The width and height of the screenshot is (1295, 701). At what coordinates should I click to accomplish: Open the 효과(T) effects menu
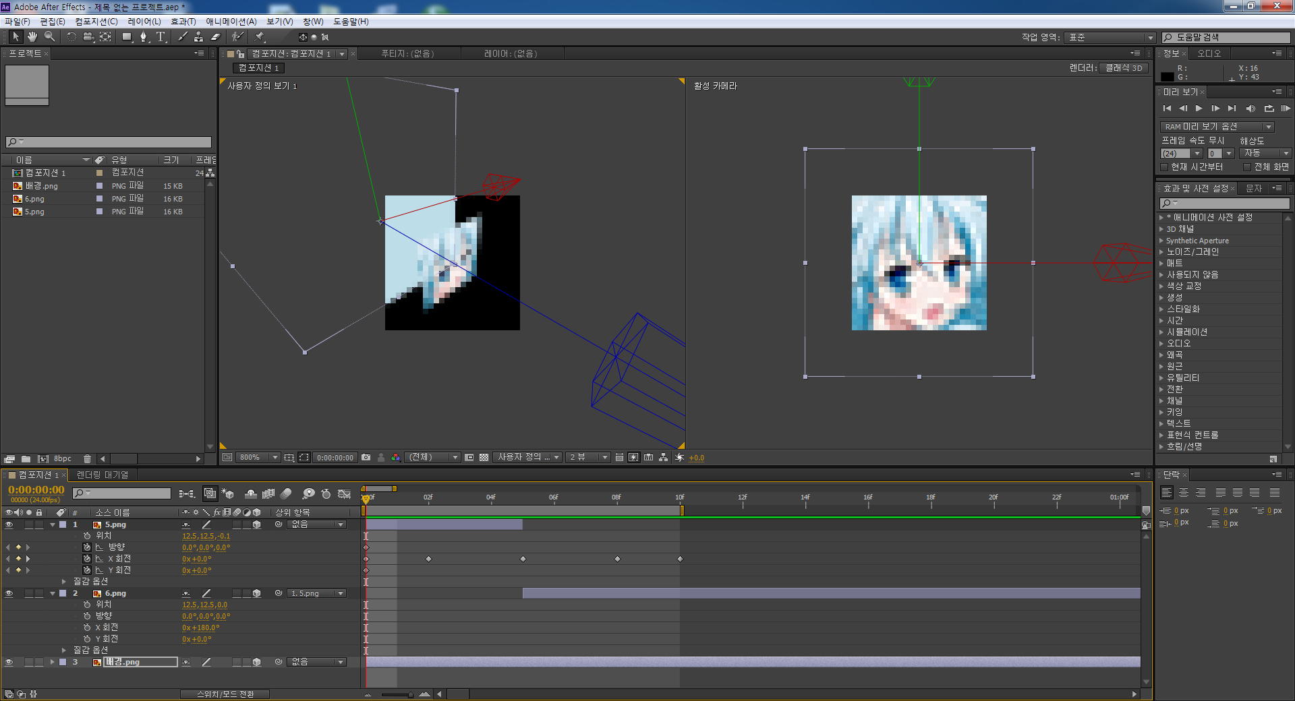coord(183,22)
